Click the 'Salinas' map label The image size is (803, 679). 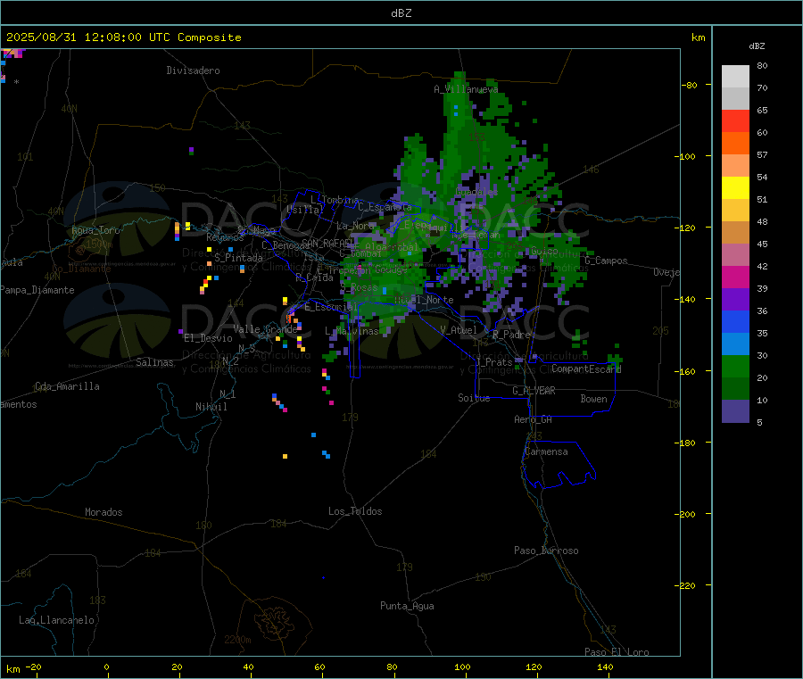point(154,362)
